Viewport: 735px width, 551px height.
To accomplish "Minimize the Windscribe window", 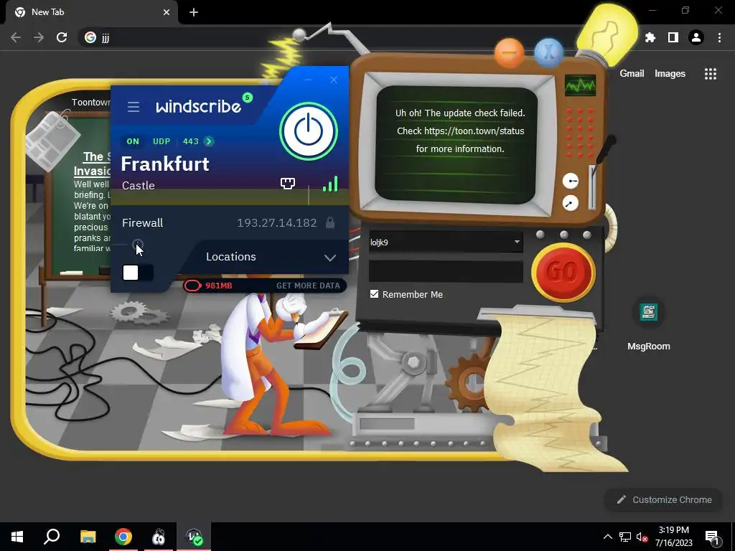I will coord(308,80).
